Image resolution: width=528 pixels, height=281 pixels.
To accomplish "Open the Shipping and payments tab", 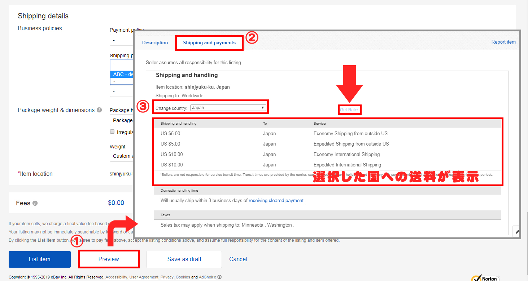I will (209, 43).
